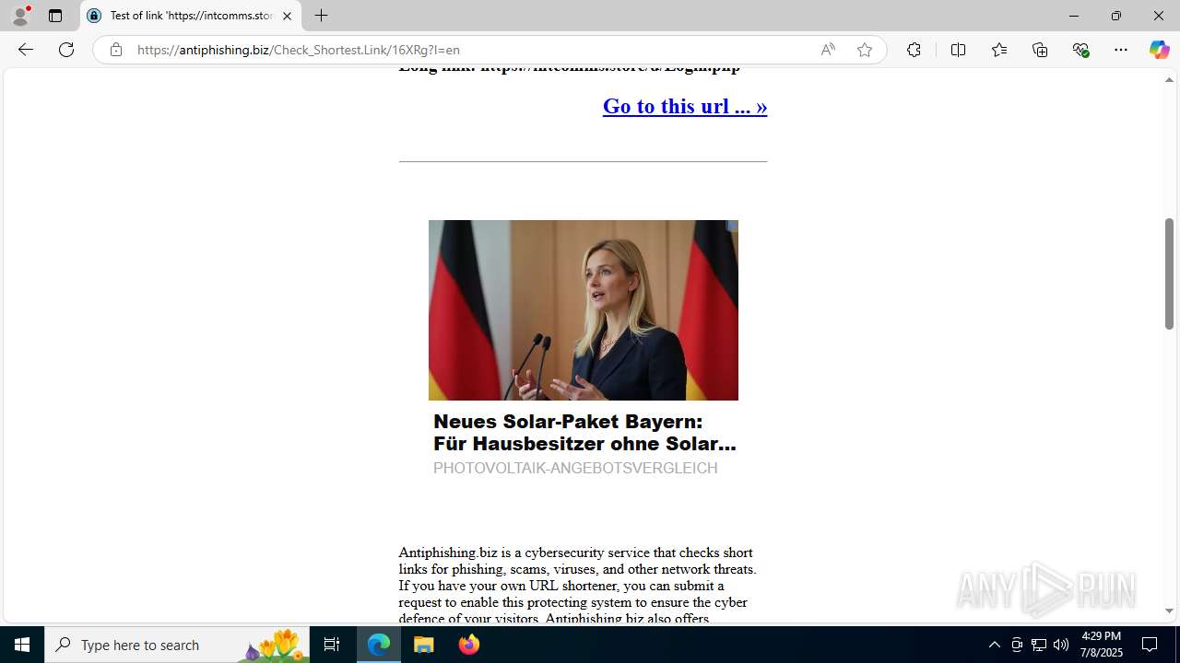Open Task View in taskbar
Viewport: 1180px width, 663px height.
[332, 645]
